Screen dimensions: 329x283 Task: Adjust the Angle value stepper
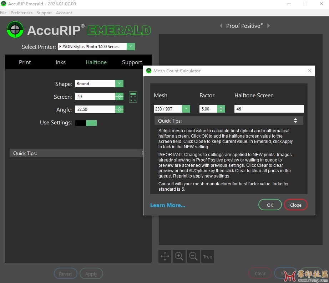tap(120, 109)
